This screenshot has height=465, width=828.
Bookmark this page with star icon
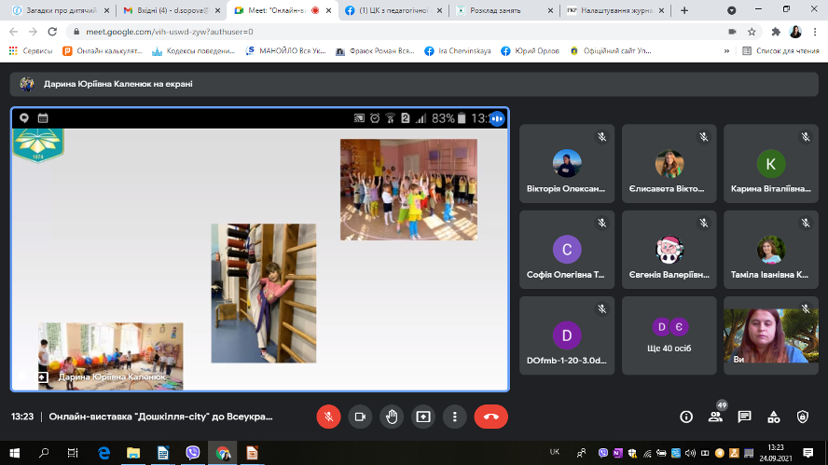click(x=752, y=31)
